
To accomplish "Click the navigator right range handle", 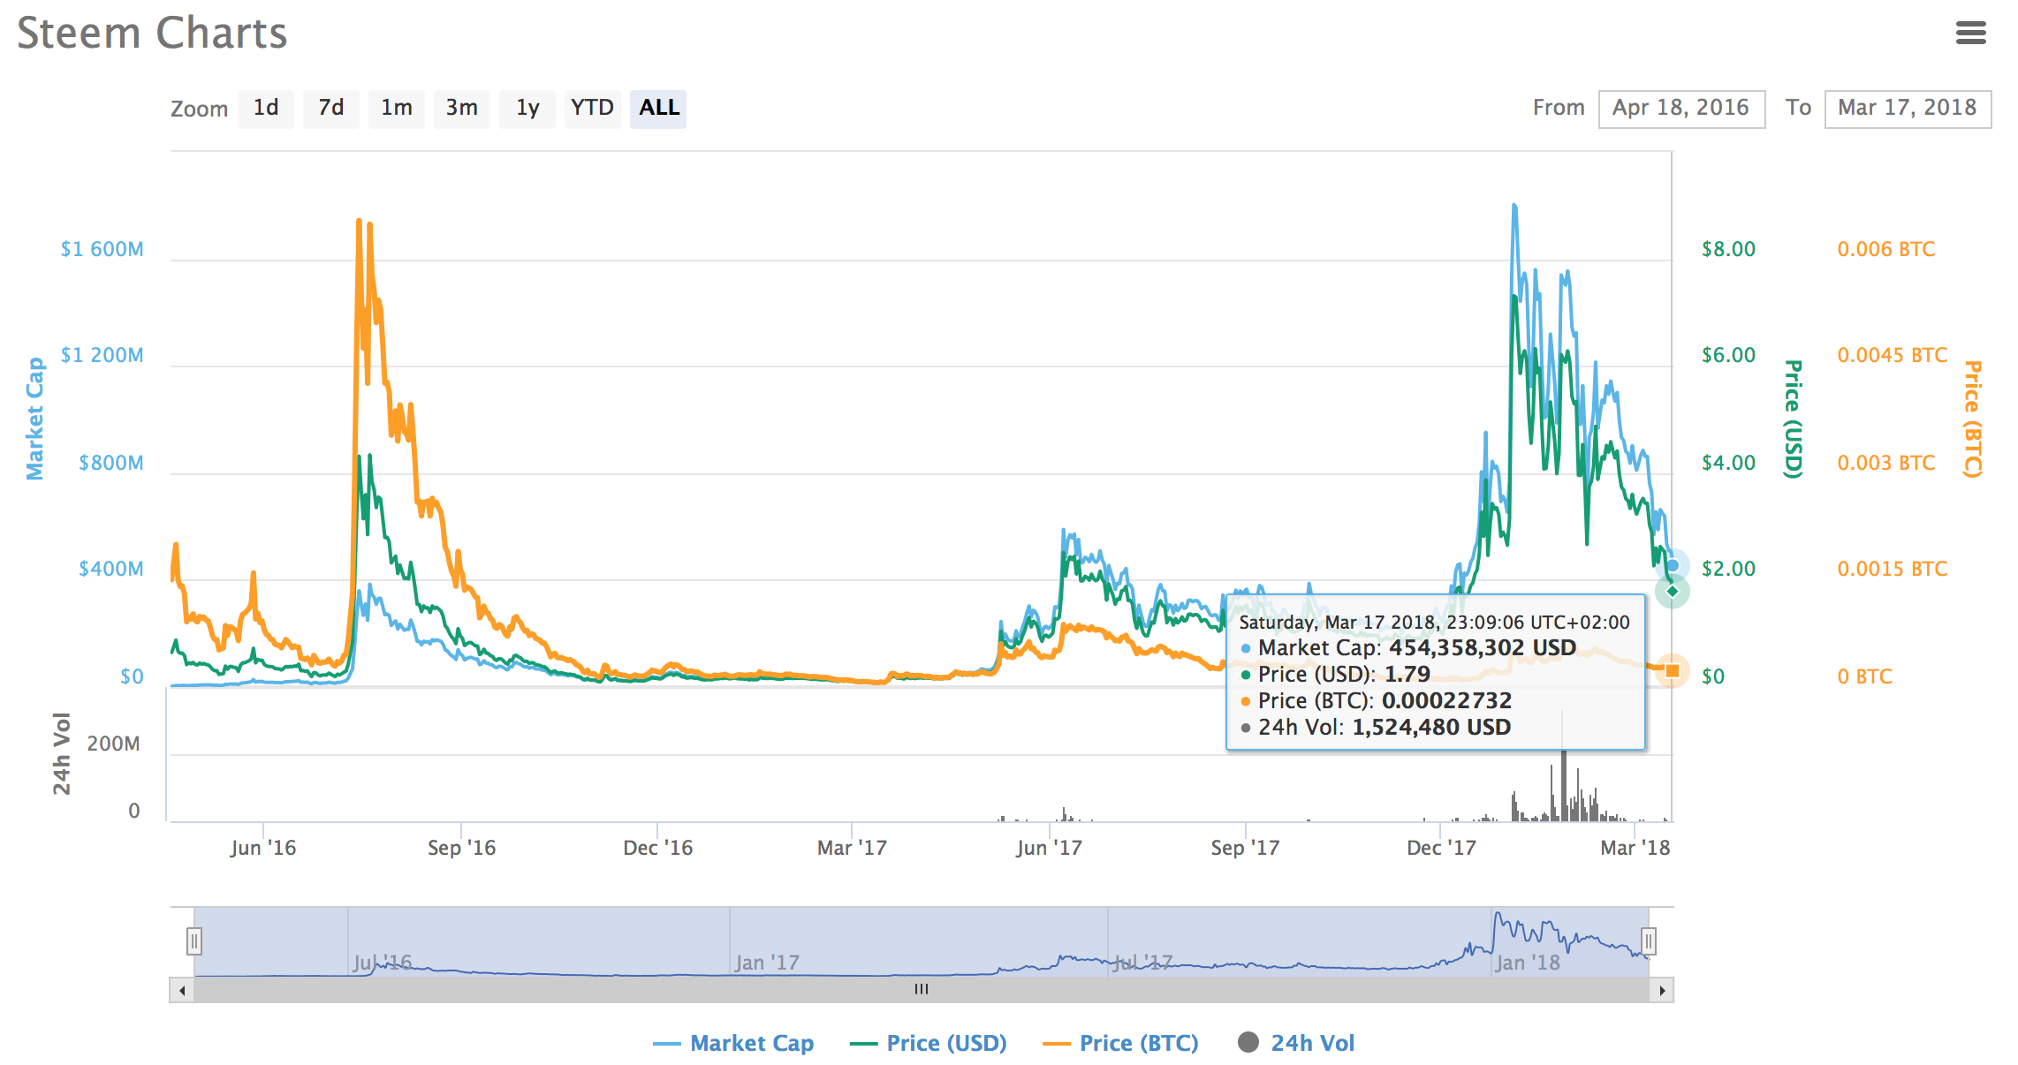I will (x=1649, y=941).
